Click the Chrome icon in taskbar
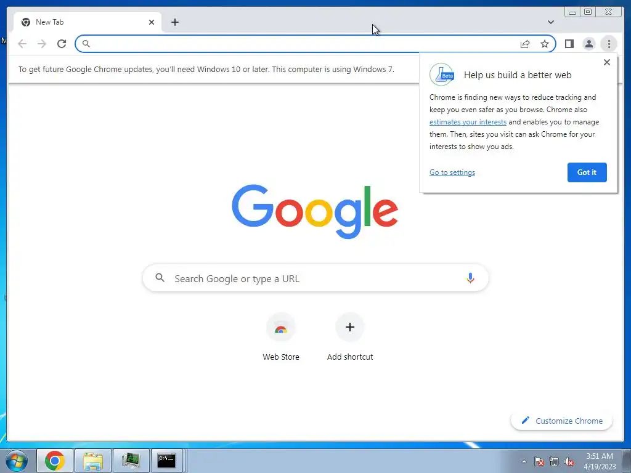Image resolution: width=631 pixels, height=473 pixels. (x=55, y=461)
